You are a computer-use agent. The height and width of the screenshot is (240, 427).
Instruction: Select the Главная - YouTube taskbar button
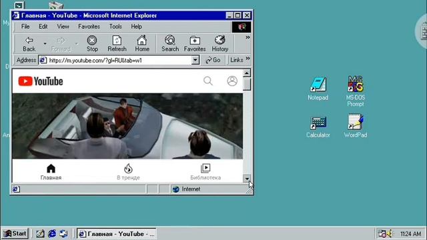pyautogui.click(x=117, y=234)
